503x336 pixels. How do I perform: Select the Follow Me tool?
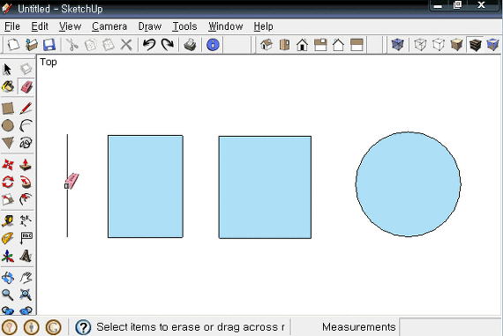point(26,182)
